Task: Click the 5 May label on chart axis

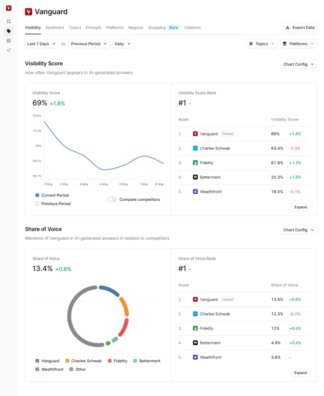Action: tap(103, 184)
